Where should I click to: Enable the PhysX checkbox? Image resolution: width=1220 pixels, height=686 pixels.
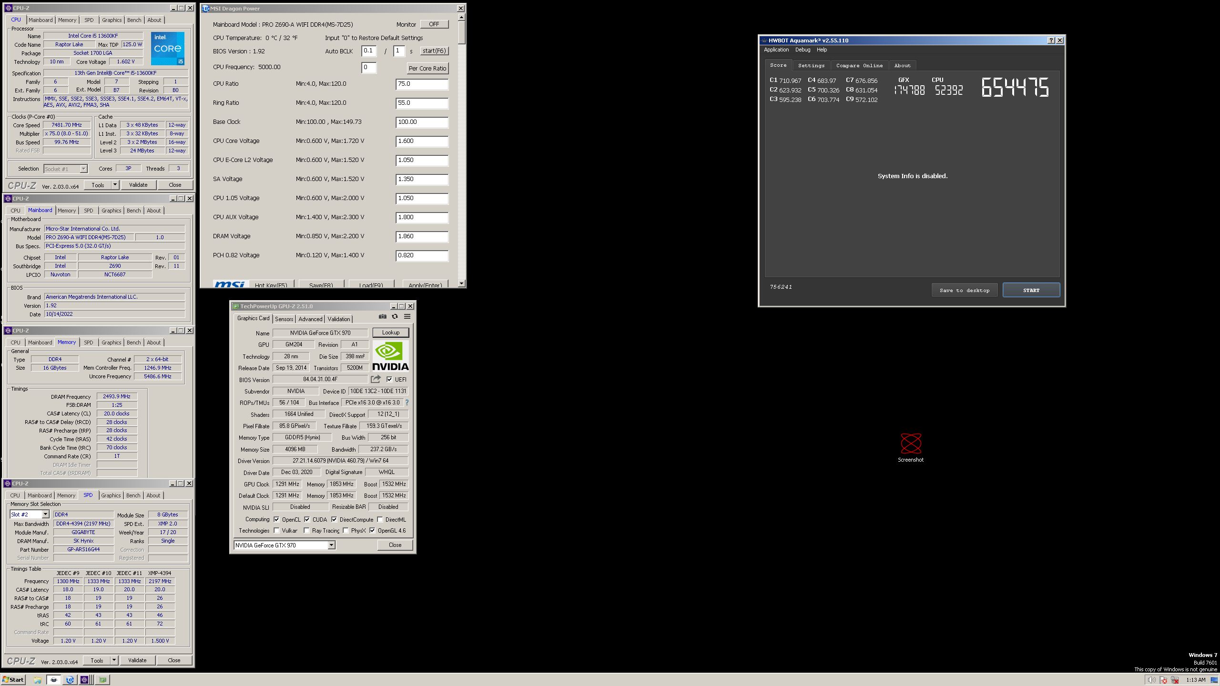click(346, 531)
